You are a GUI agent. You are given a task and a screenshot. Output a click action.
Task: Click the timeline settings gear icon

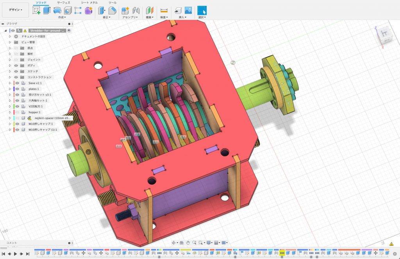click(395, 254)
